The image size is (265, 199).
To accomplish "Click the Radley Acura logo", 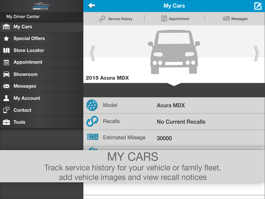I will tap(41, 6).
